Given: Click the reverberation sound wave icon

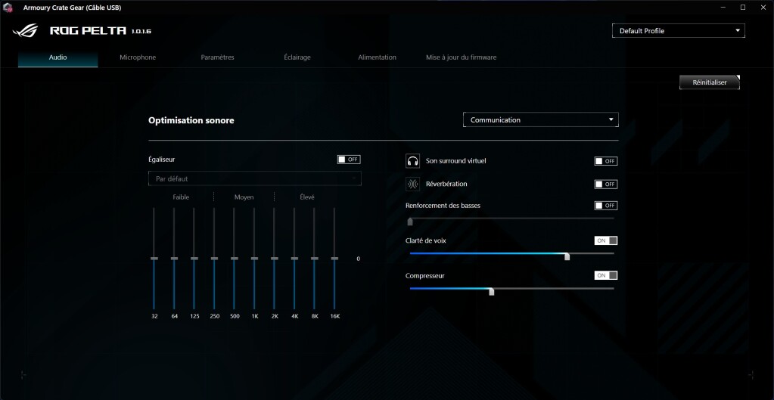Looking at the screenshot, I should pyautogui.click(x=412, y=184).
